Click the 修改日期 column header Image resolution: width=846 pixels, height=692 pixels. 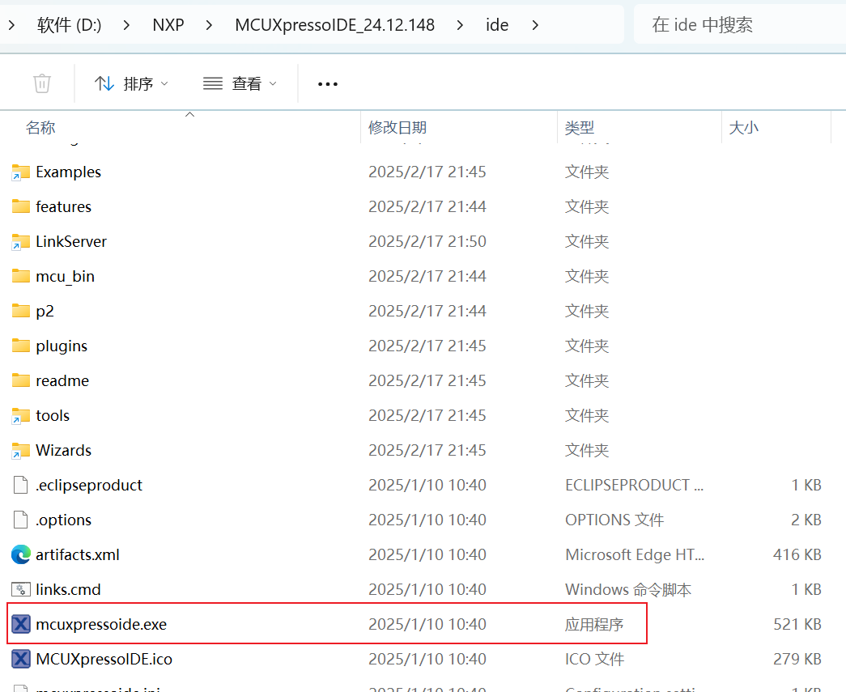[x=397, y=128]
